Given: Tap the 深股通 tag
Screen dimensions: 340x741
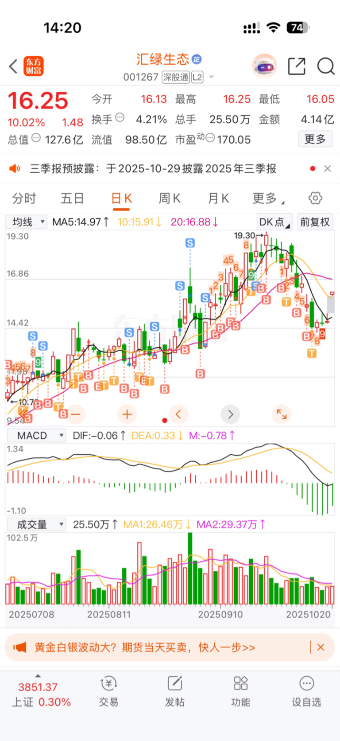Looking at the screenshot, I should point(176,77).
